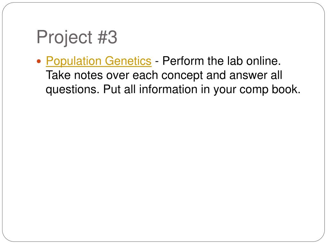Click the dash after the Population Genetics link
The image size is (327, 245).
coord(157,62)
